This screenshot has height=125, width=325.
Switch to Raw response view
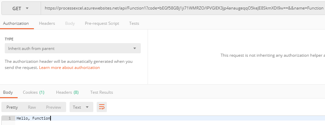(x=32, y=107)
